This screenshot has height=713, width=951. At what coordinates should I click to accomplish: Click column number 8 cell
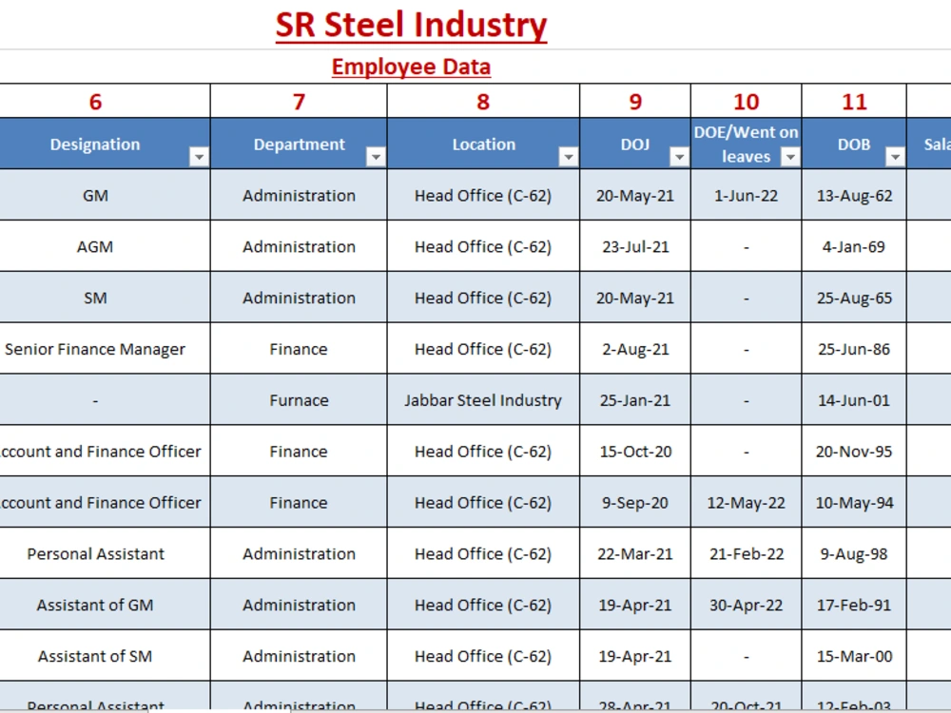coord(483,102)
